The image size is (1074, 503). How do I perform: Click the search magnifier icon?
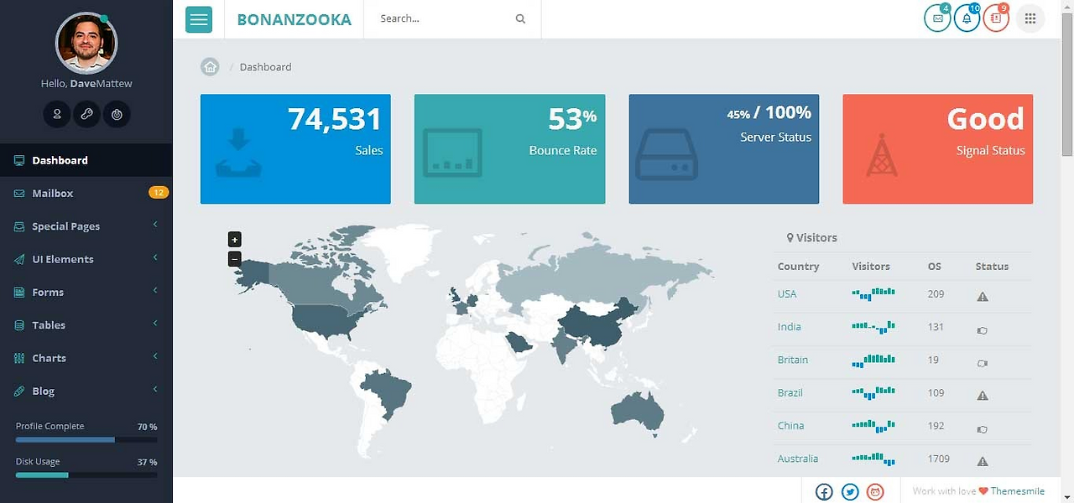click(x=520, y=18)
